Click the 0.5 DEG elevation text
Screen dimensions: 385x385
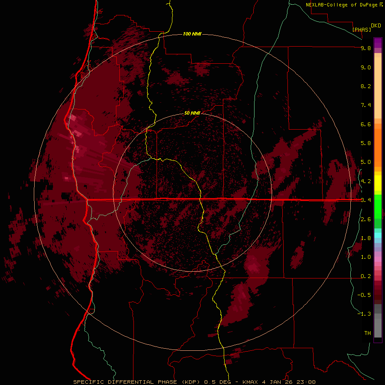[x=218, y=382]
